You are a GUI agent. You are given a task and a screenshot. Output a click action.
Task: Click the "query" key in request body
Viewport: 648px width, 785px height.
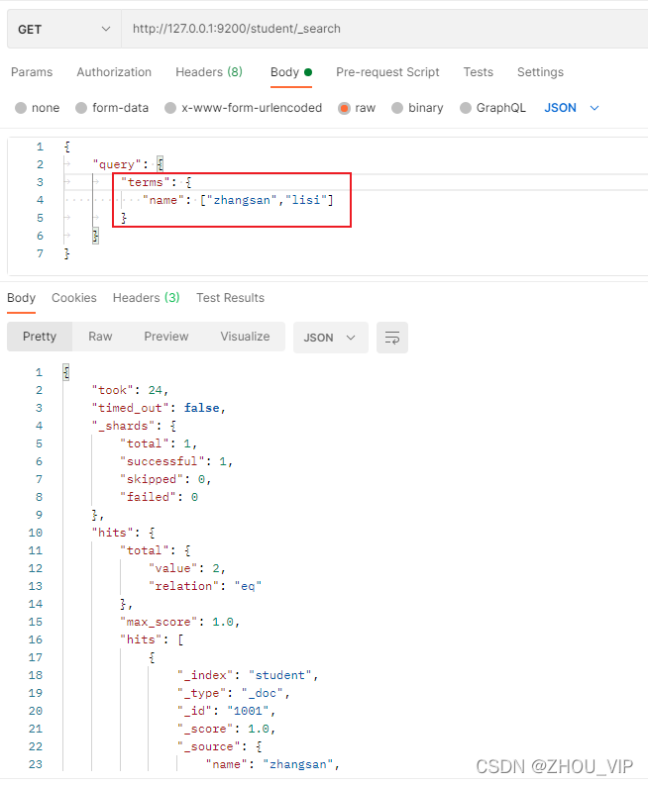tap(117, 164)
